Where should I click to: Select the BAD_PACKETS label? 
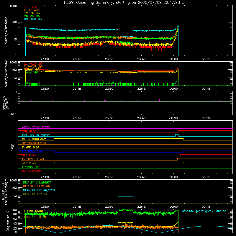32,171
